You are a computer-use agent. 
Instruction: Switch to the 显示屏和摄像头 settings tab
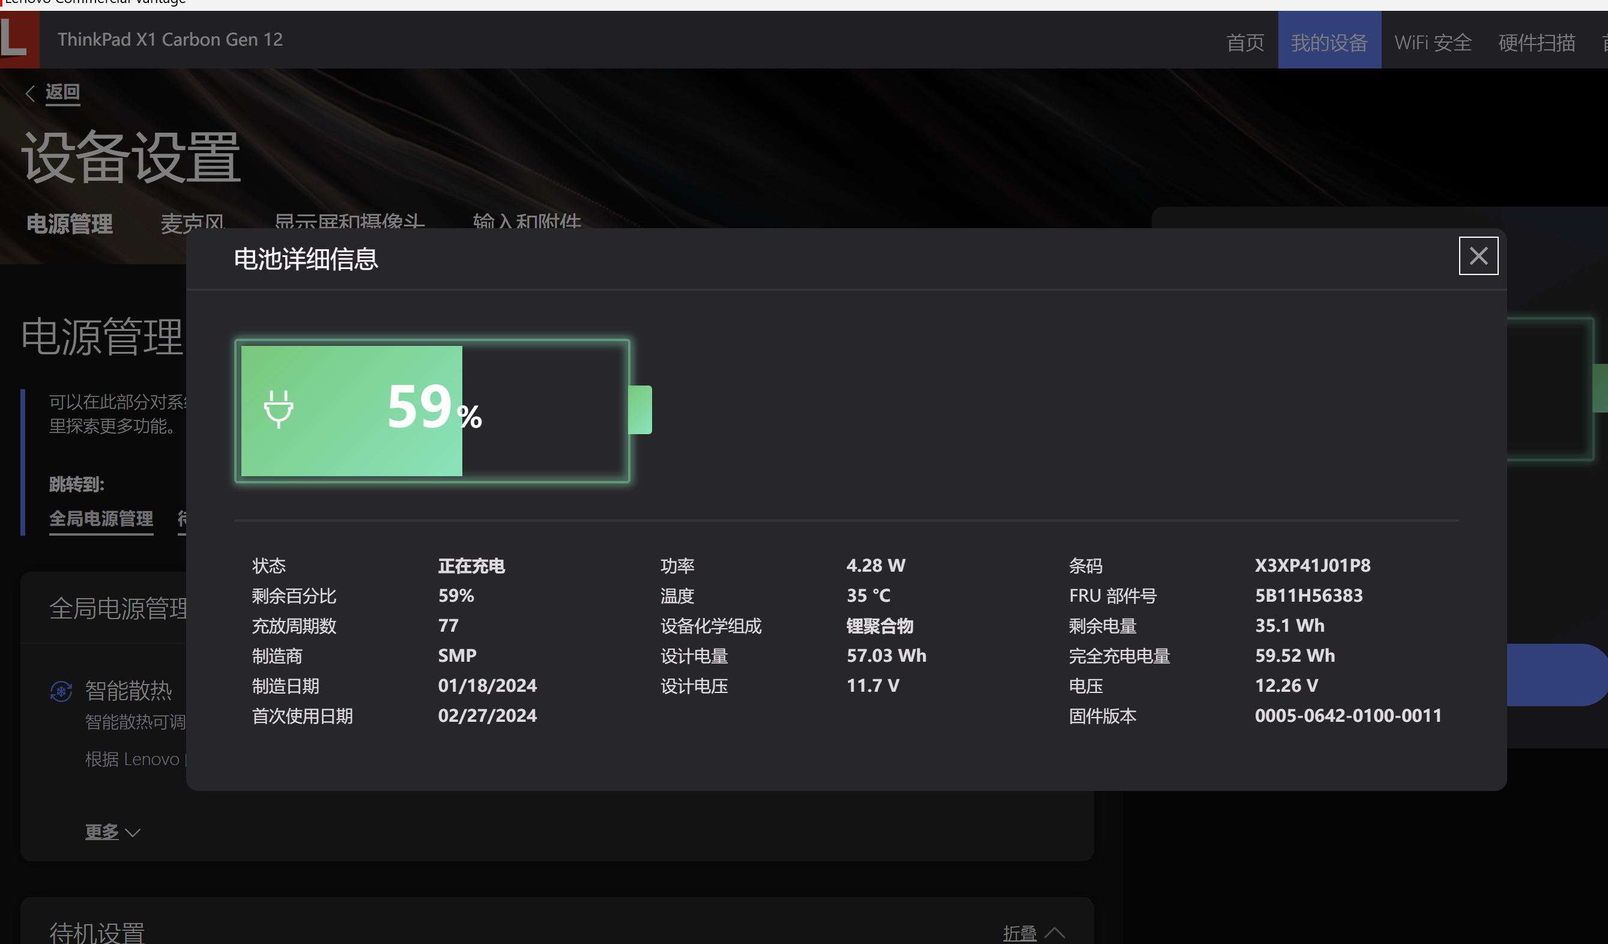coord(349,221)
